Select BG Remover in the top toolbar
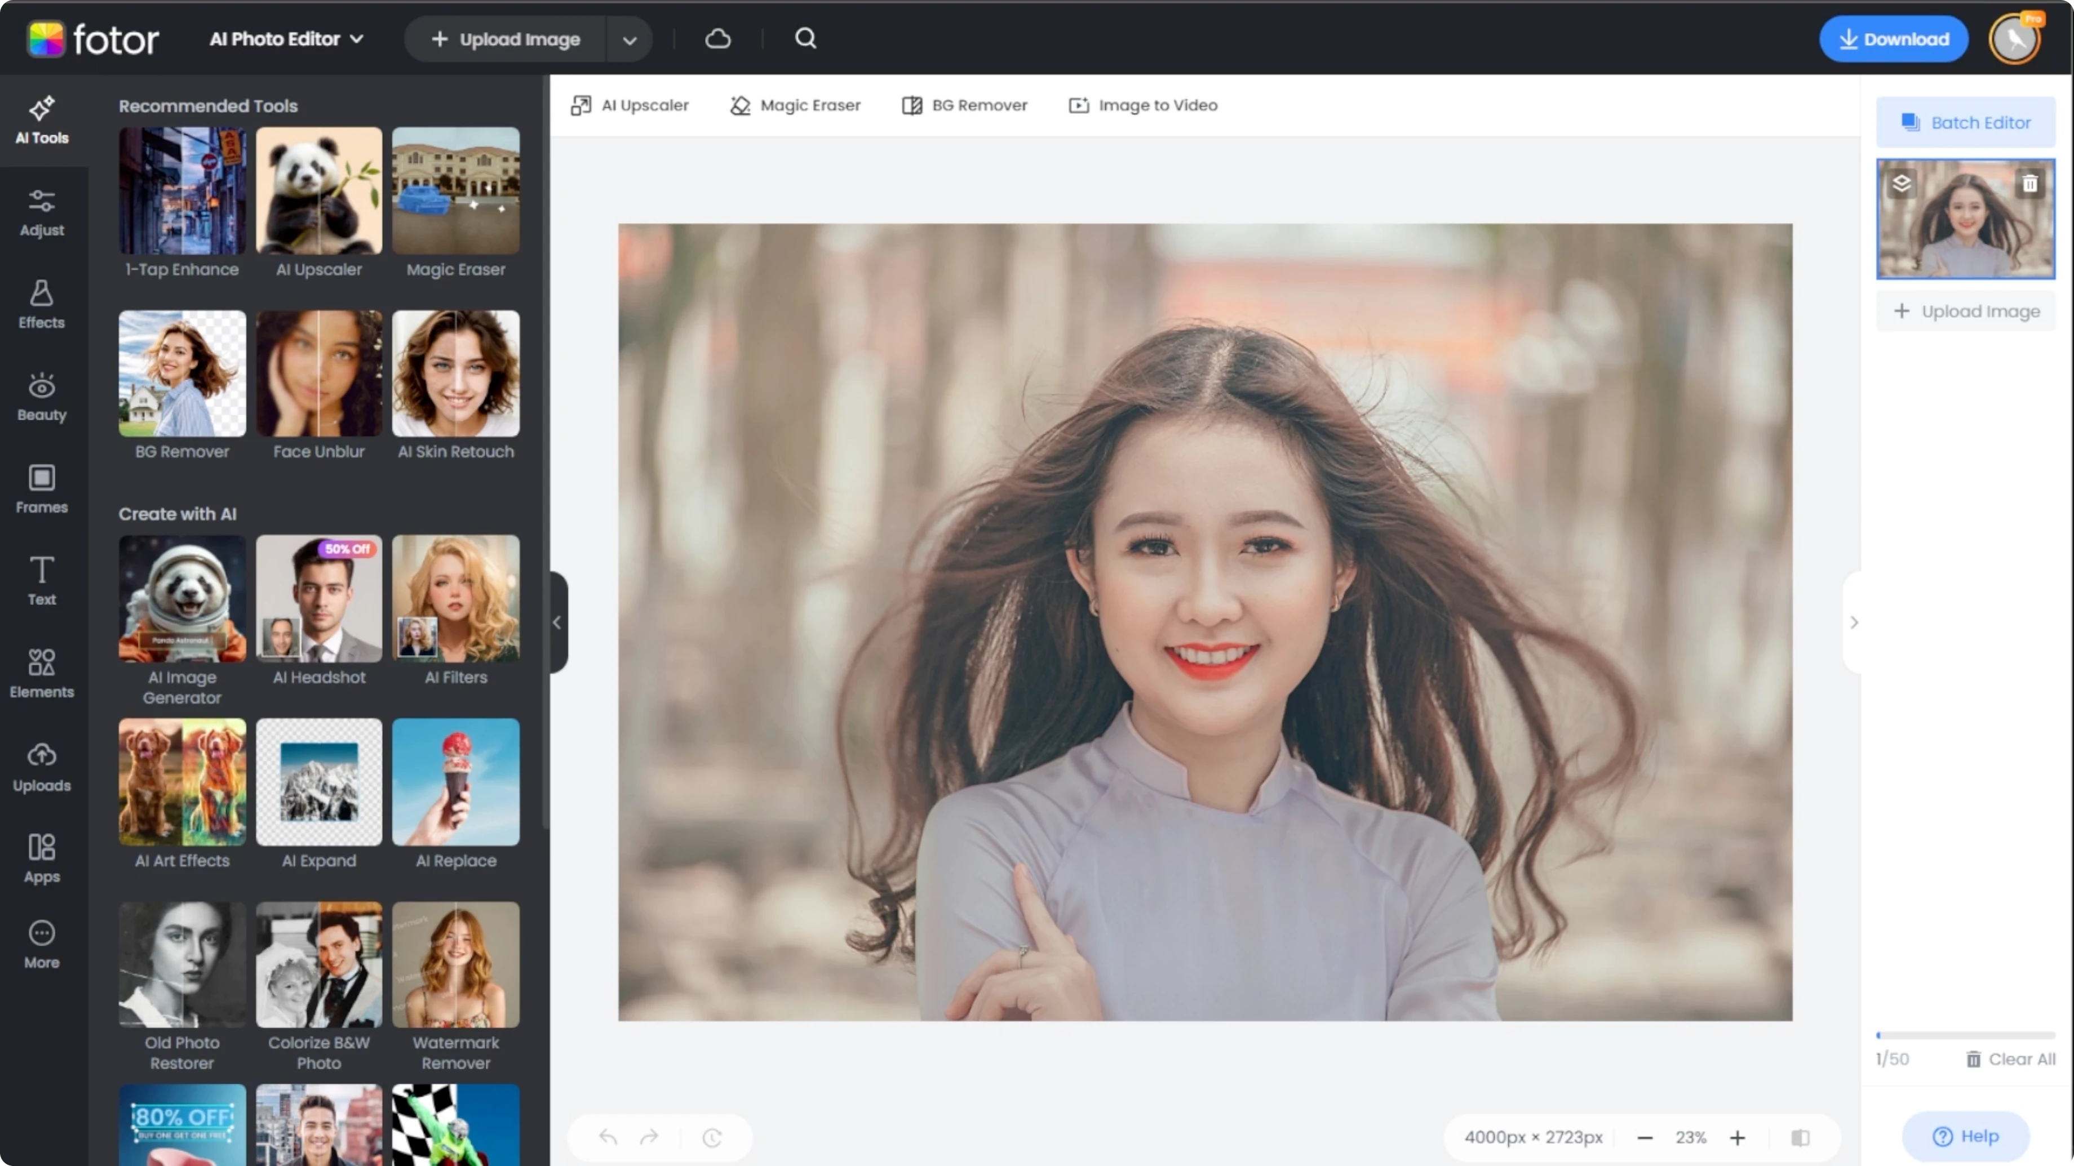 964,105
